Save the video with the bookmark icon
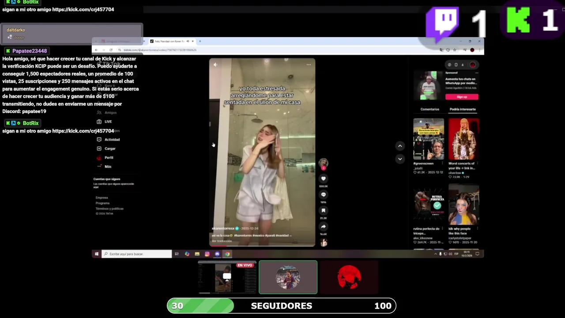 click(323, 211)
